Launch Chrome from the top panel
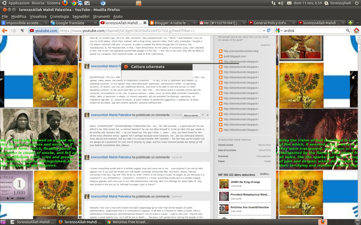 pyautogui.click(x=74, y=3)
